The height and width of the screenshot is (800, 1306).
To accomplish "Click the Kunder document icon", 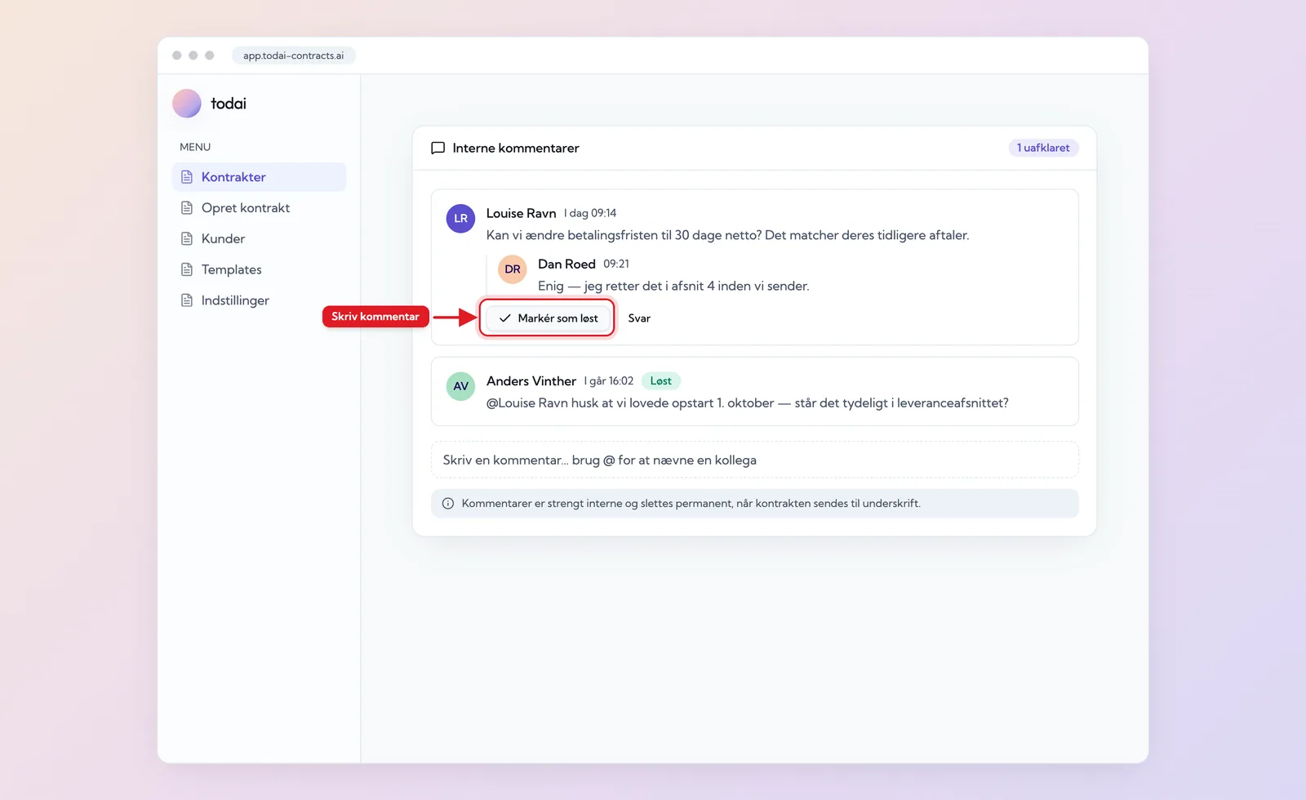I will 187,238.
